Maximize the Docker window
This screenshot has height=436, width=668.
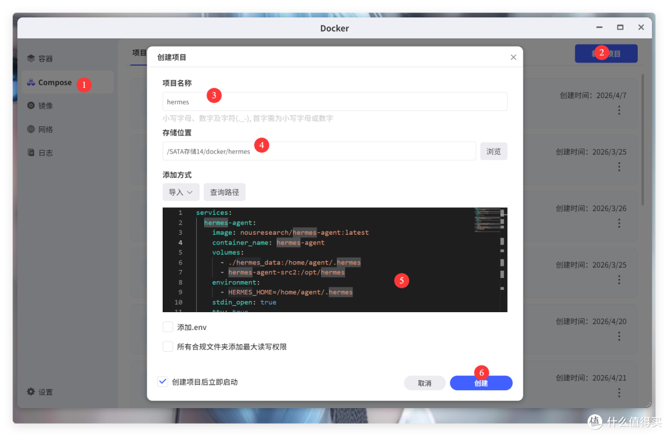pos(620,27)
